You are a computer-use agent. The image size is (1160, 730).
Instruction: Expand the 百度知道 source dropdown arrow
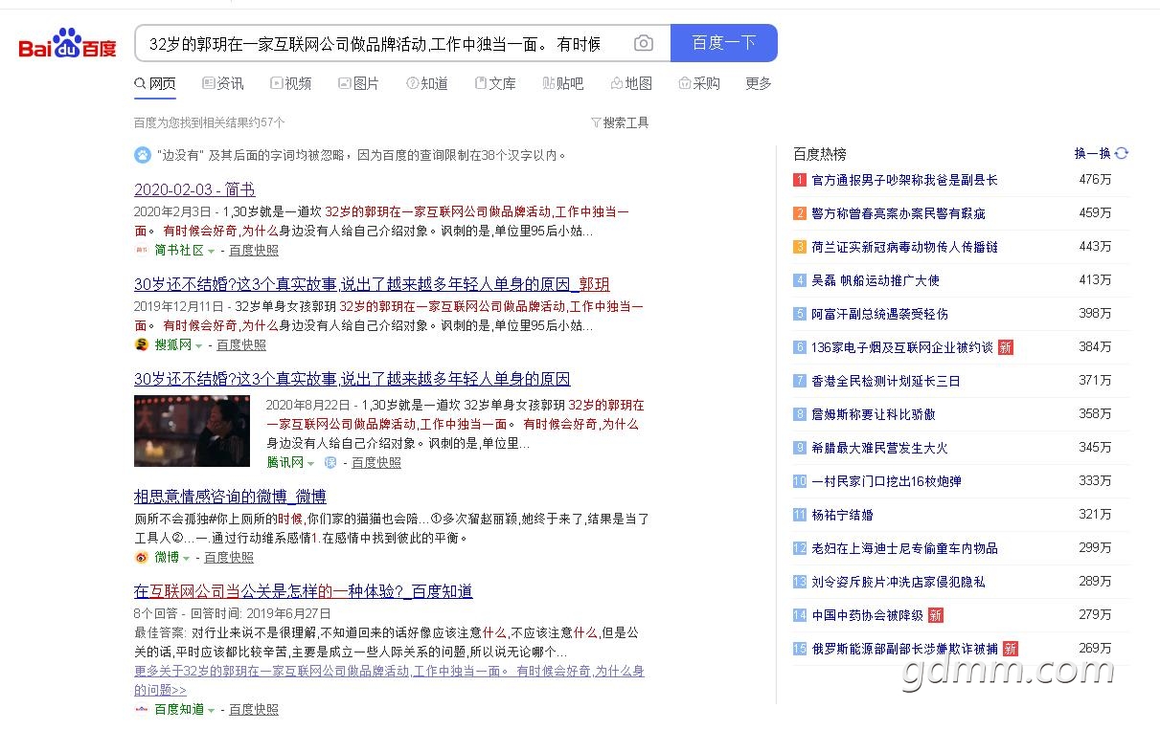(212, 710)
